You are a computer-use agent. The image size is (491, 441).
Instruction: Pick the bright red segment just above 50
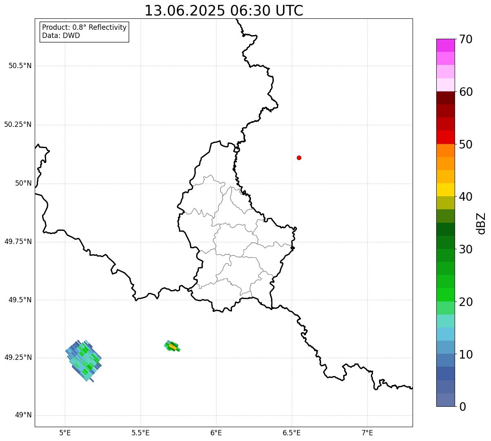445,137
